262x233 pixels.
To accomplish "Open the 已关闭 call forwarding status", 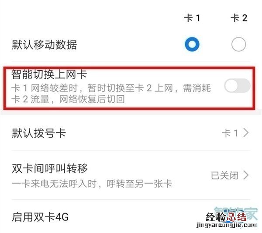I will point(224,176).
